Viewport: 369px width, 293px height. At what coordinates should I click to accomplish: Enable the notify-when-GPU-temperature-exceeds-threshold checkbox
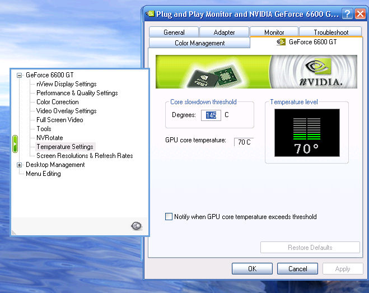(169, 216)
